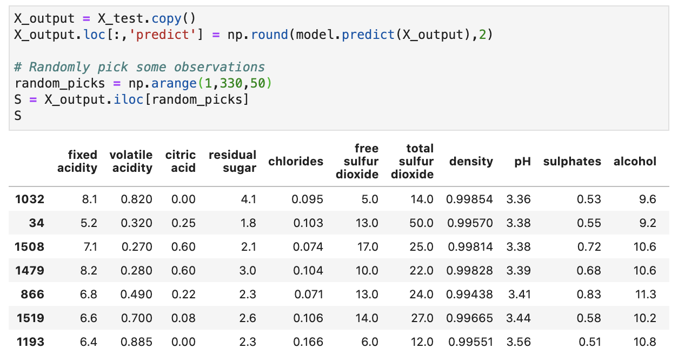
Task: Click the 'free sulfur dioxide' column header
Action: 361,161
